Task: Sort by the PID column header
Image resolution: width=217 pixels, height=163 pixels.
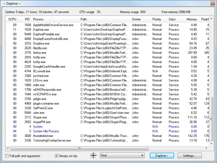Action: 25,19
